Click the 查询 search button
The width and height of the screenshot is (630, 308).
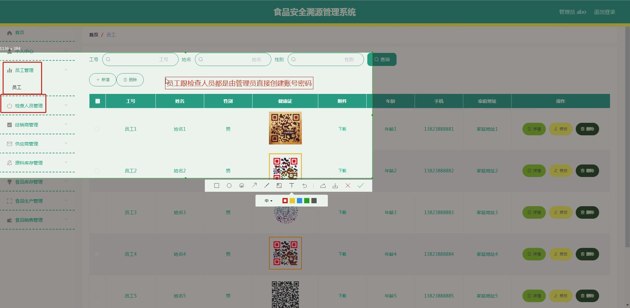[382, 59]
